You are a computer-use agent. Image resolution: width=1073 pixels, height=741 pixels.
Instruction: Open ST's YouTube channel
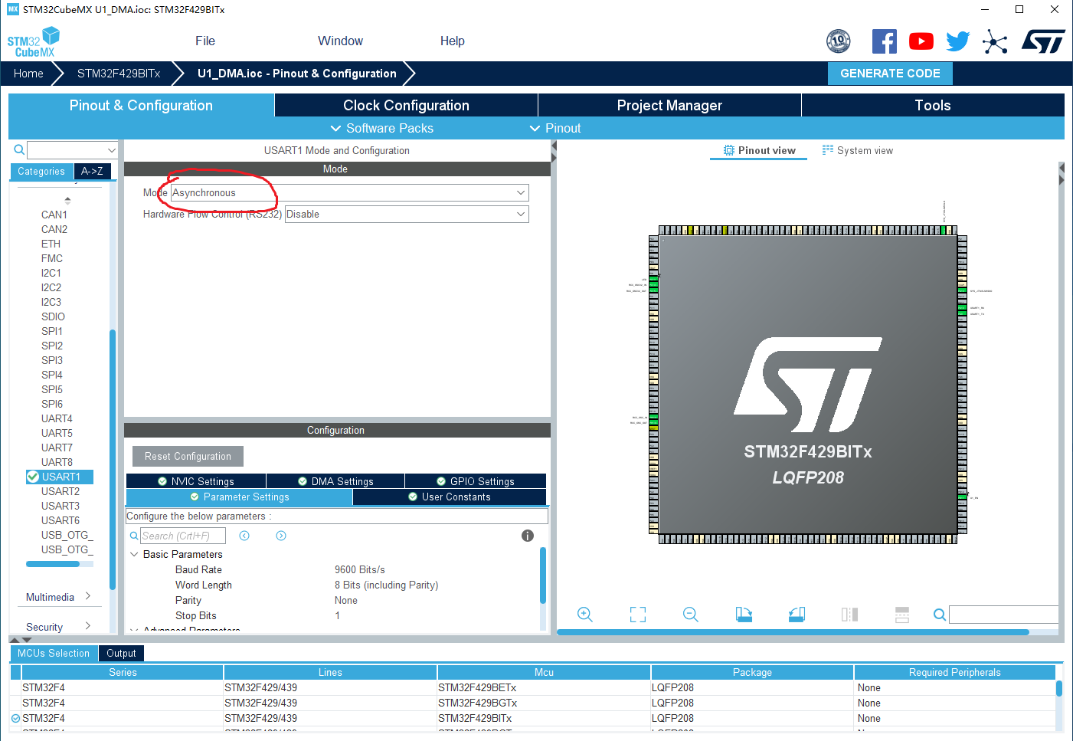click(921, 41)
